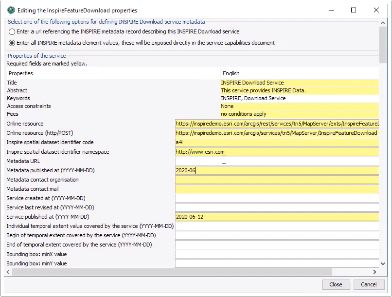Viewport: 392px width, 297px height.
Task: Click the Cancel button
Action: pos(369,284)
